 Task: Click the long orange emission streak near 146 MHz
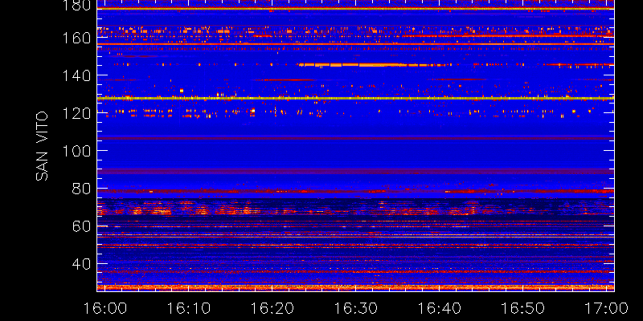click(x=374, y=65)
